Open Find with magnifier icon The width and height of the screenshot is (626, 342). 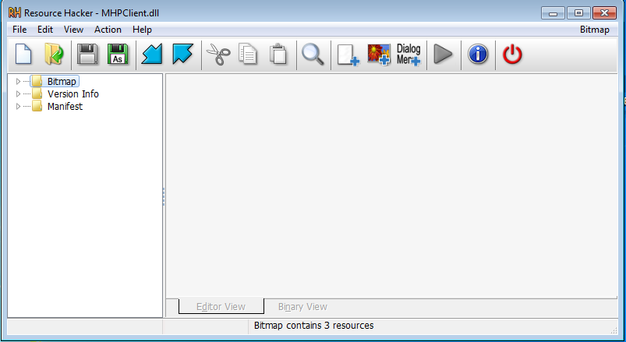[313, 55]
